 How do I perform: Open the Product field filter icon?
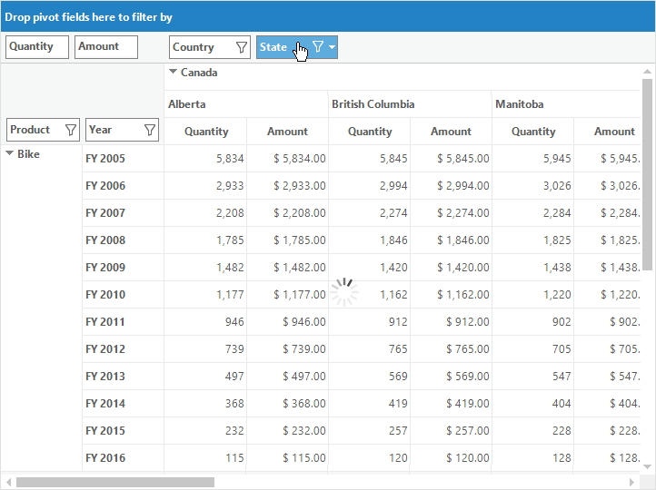[x=71, y=130]
